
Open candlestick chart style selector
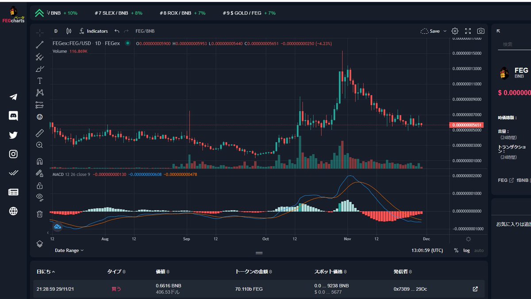pyautogui.click(x=68, y=31)
